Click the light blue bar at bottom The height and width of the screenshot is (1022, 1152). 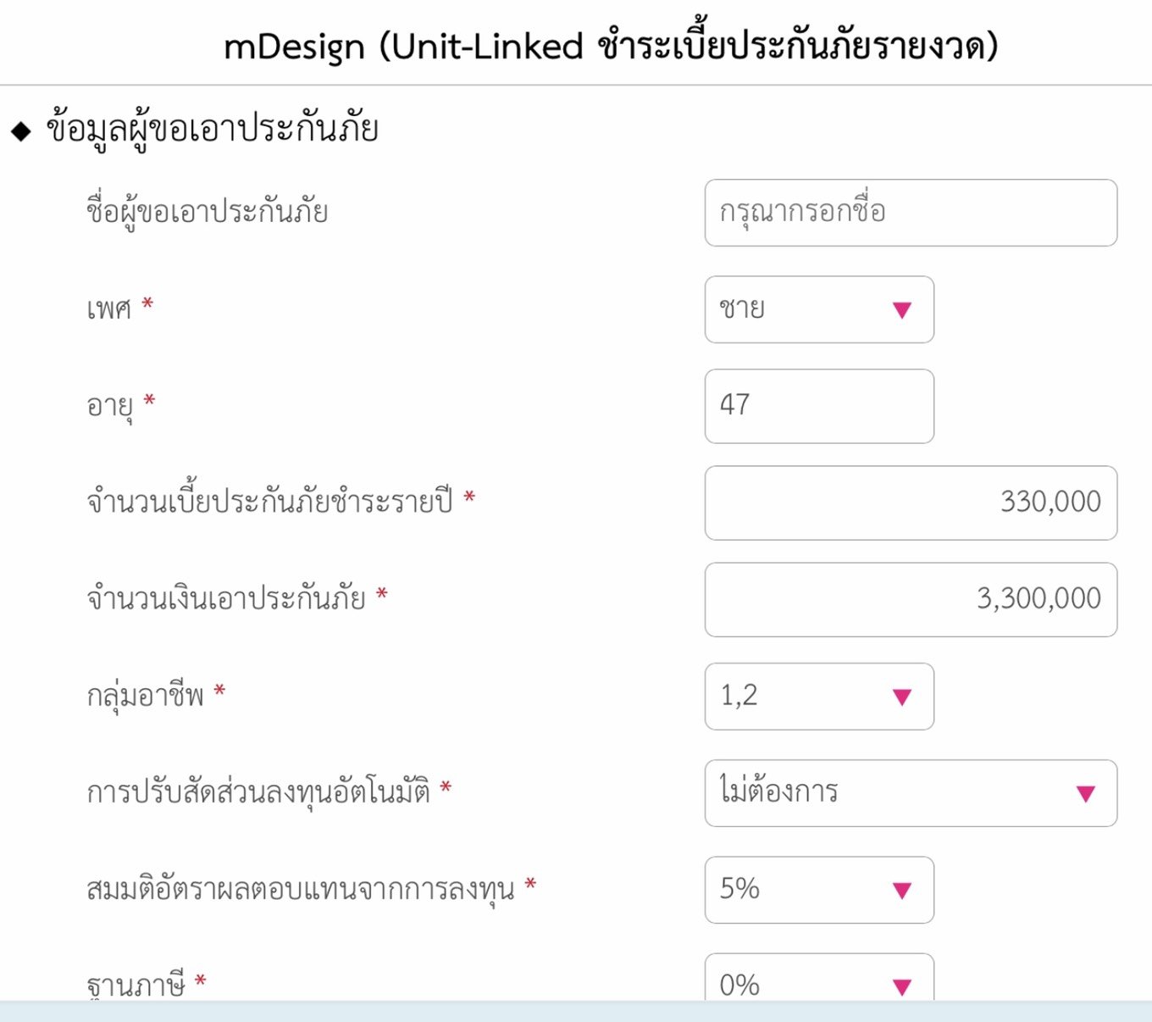tap(576, 1014)
